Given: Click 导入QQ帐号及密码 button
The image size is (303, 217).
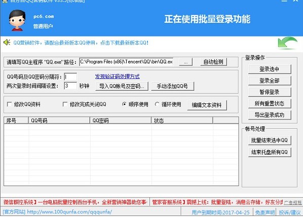Looking at the screenshot, I should [x=122, y=86].
